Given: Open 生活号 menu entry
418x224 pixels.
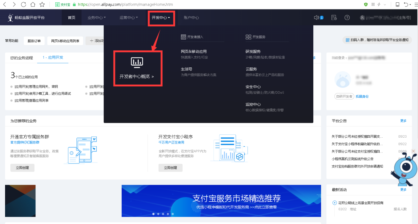Looking at the screenshot, I should click(186, 69).
